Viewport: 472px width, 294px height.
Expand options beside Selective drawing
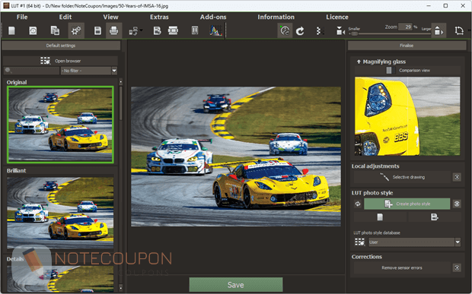(x=457, y=177)
